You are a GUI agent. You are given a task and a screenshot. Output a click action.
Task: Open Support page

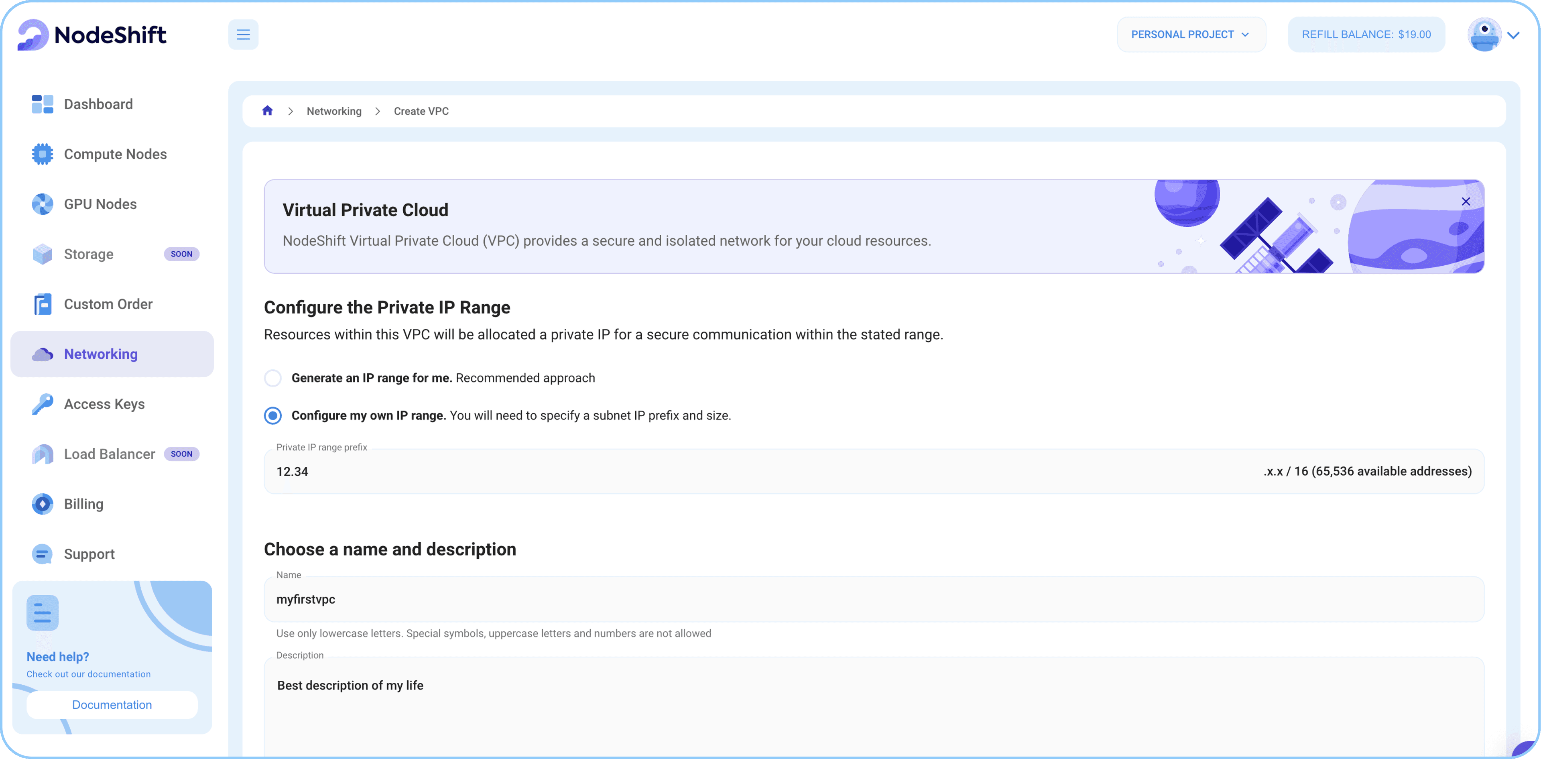[112, 554]
